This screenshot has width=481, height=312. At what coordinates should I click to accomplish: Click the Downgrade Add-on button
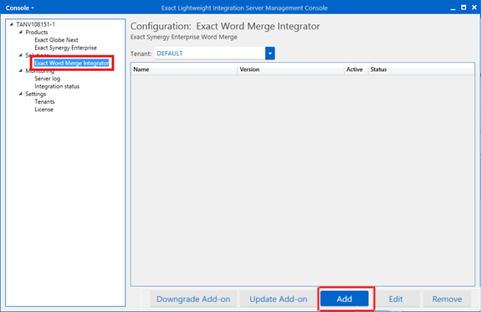pos(193,299)
